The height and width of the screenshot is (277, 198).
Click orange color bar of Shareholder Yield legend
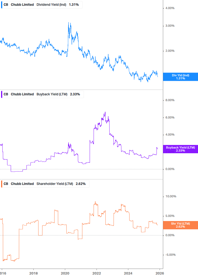[2, 184]
